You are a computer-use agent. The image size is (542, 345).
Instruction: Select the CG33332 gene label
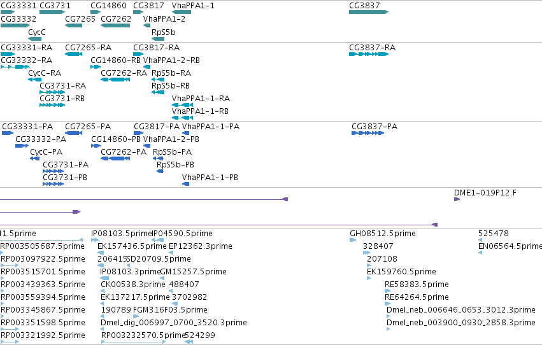[x=18, y=18]
